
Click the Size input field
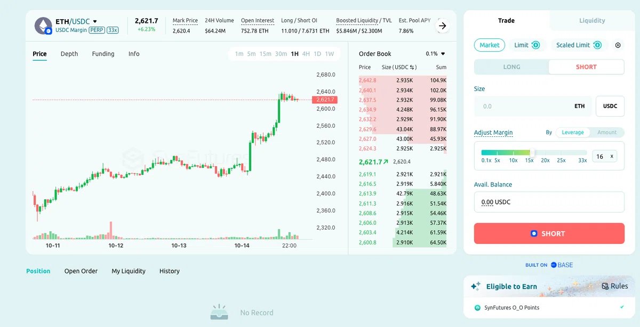point(533,106)
